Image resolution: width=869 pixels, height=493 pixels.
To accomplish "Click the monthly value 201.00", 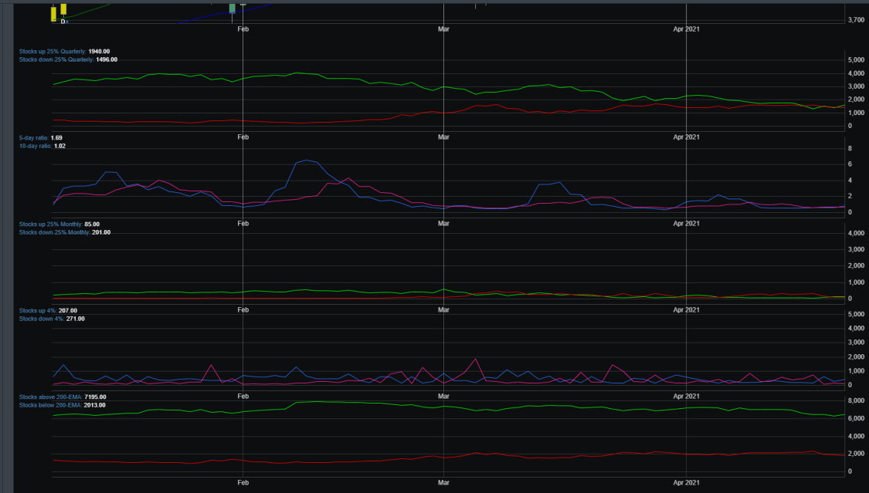I will pos(101,232).
